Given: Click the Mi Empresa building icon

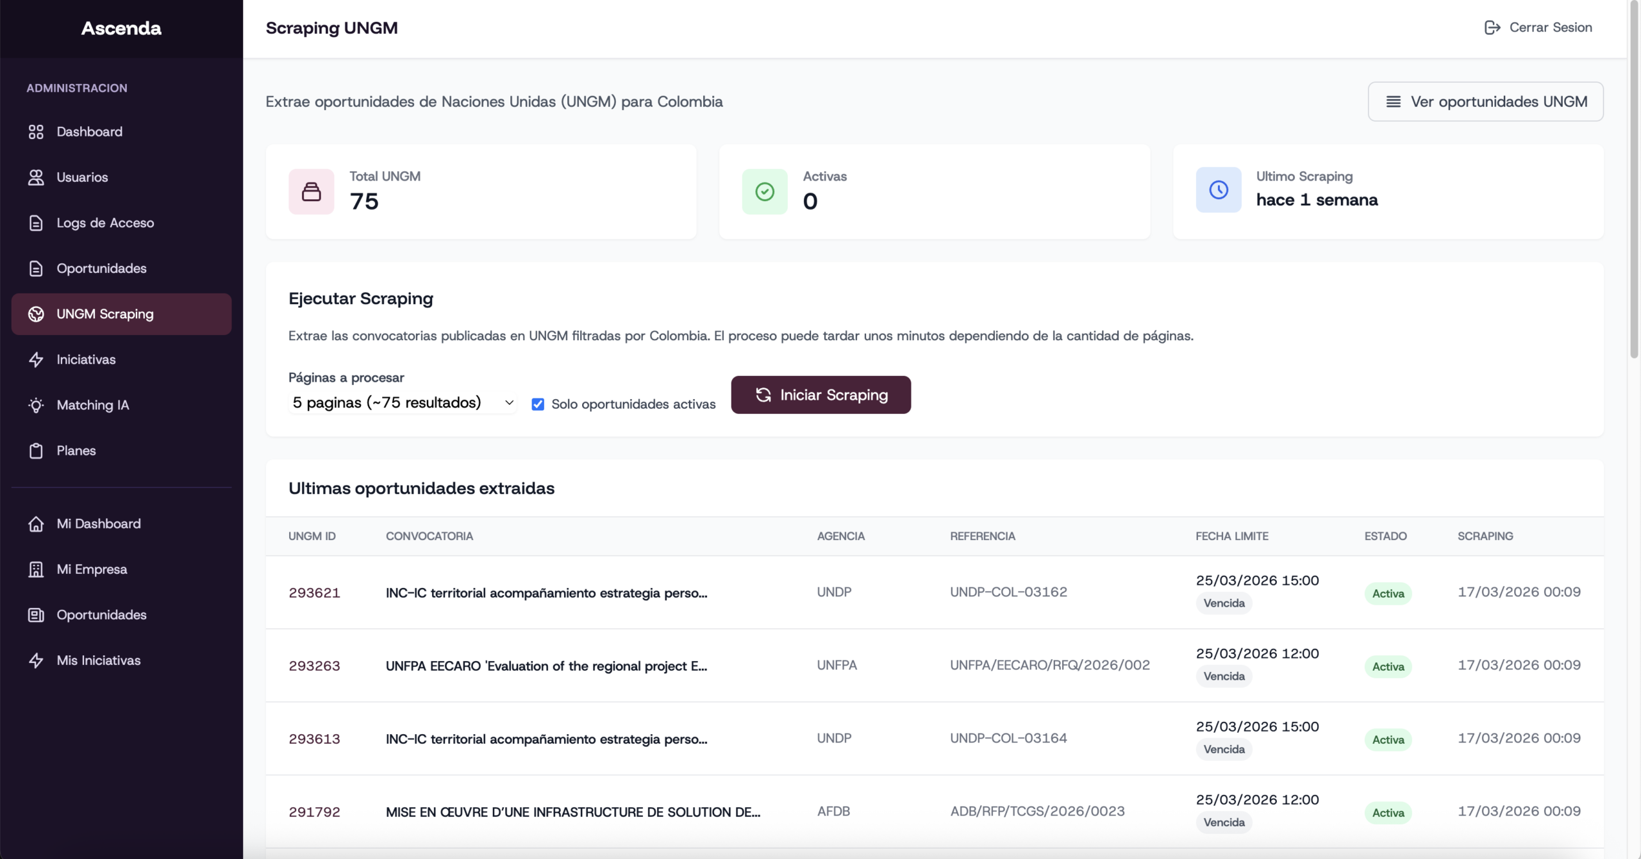Looking at the screenshot, I should [36, 569].
